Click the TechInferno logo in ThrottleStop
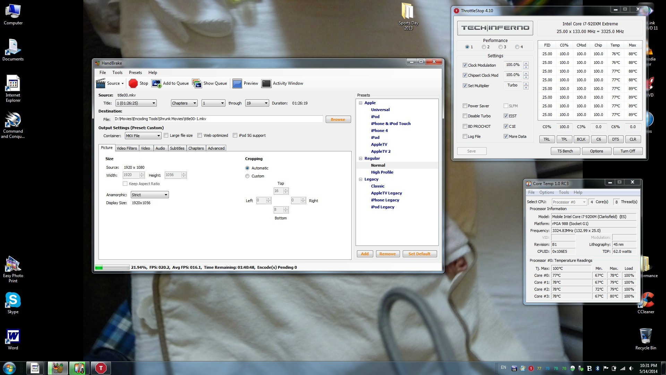Viewport: 666px width, 375px height. (x=495, y=28)
